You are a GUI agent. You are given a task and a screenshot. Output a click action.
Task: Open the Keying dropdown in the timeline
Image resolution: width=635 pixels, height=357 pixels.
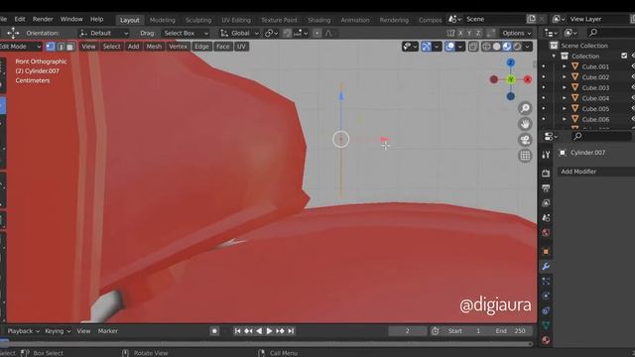pos(58,331)
